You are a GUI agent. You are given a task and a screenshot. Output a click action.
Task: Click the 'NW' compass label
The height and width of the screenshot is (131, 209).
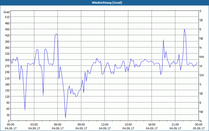tap(202, 57)
